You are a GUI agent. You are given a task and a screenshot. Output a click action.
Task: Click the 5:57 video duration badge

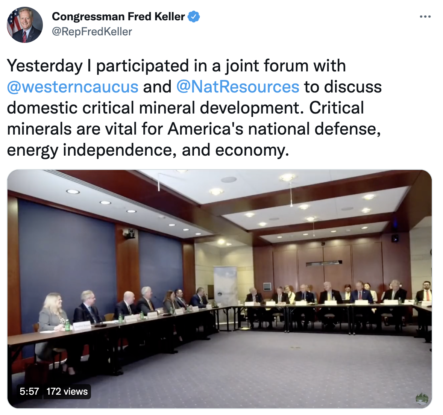[x=29, y=391]
